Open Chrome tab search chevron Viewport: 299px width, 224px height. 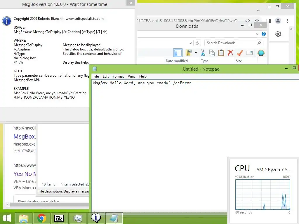(x=258, y=10)
